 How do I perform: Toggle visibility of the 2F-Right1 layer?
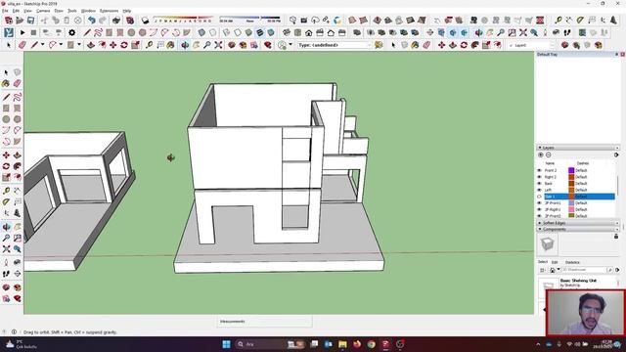[x=539, y=209]
